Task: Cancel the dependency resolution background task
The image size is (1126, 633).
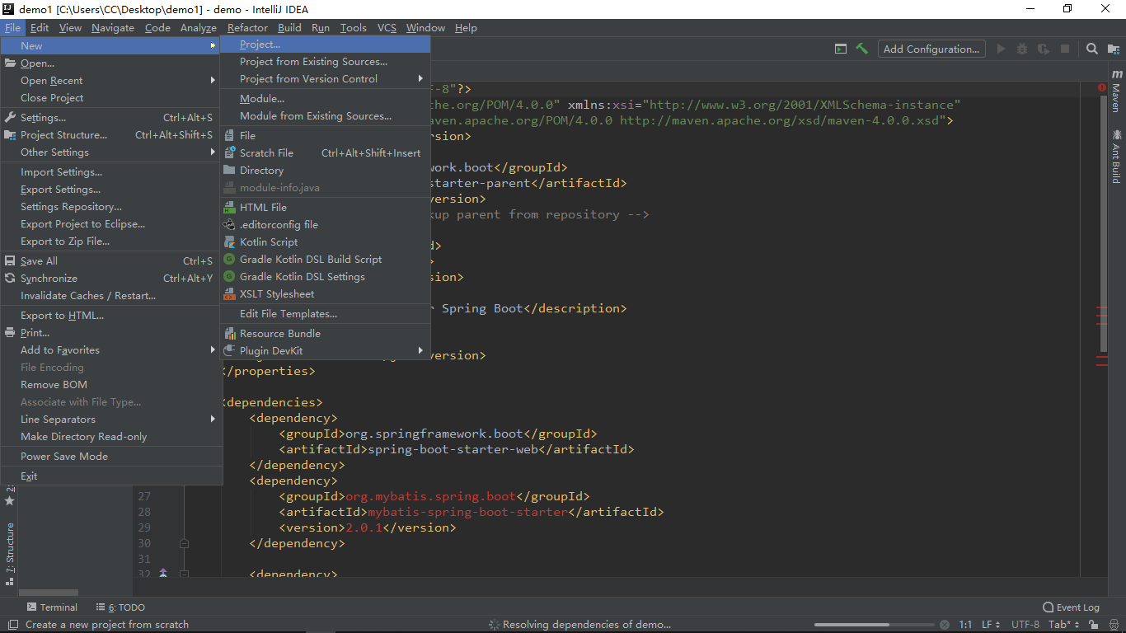Action: pyautogui.click(x=945, y=624)
